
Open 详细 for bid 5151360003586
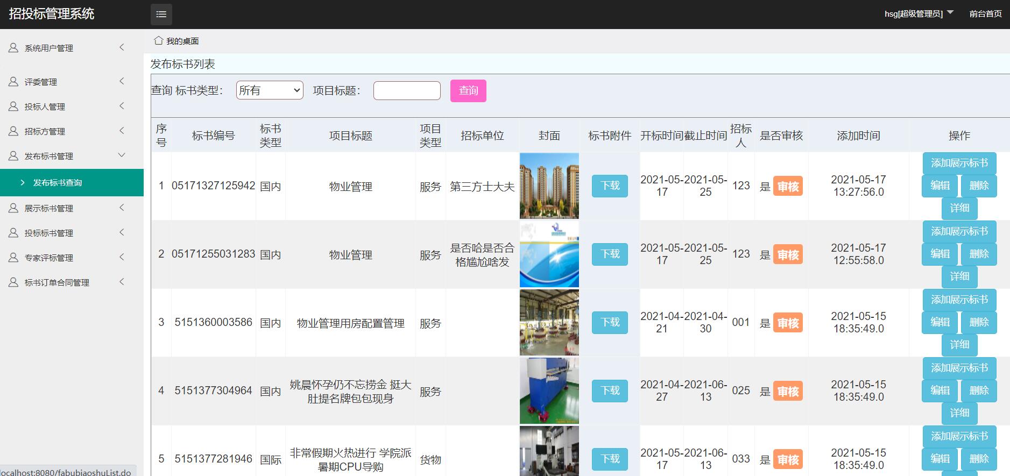[x=959, y=345]
